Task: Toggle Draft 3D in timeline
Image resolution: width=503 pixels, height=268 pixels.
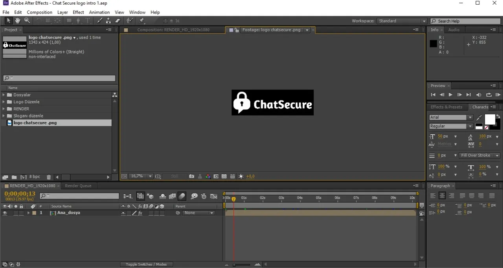Action: pyautogui.click(x=150, y=196)
